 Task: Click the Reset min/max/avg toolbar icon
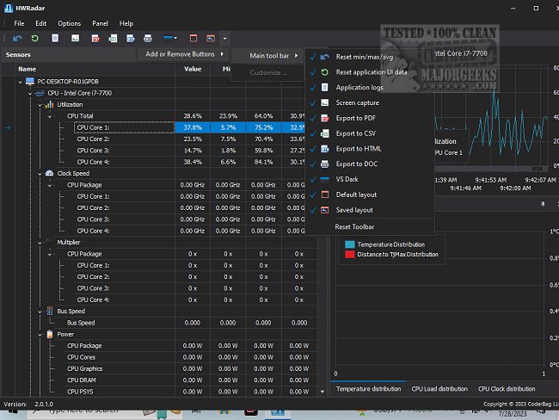[x=17, y=39]
